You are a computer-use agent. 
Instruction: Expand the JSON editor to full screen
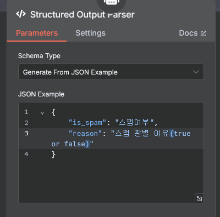click(199, 198)
